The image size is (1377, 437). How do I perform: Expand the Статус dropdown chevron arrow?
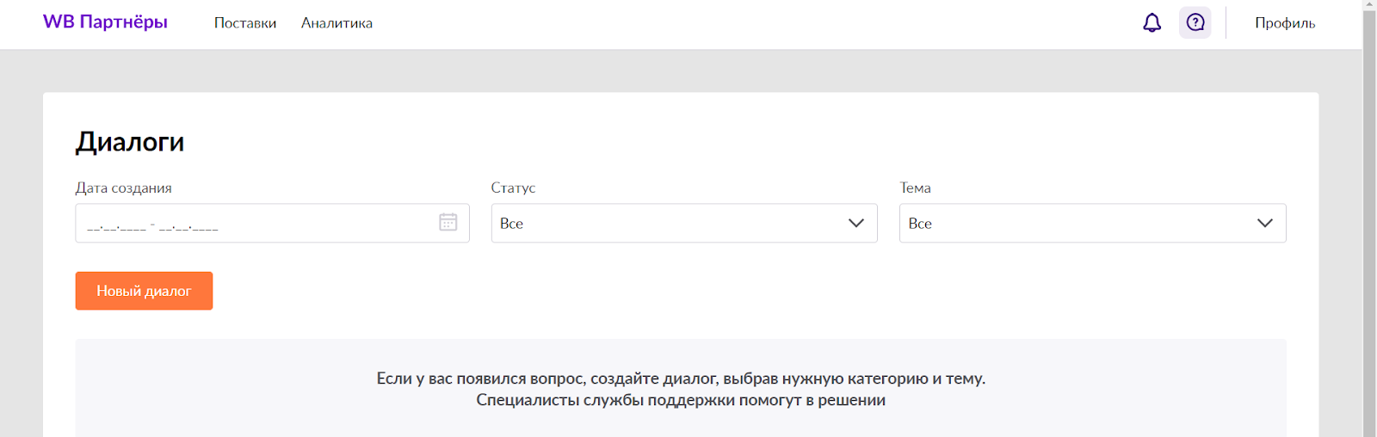coord(856,223)
